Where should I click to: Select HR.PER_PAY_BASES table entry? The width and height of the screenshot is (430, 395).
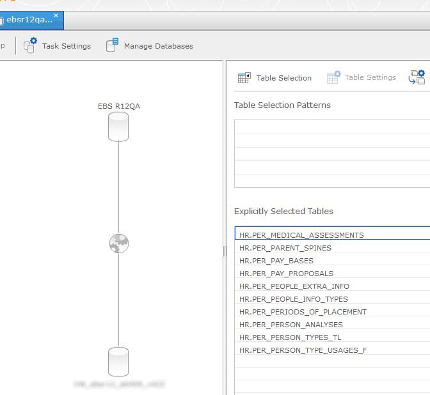click(276, 261)
